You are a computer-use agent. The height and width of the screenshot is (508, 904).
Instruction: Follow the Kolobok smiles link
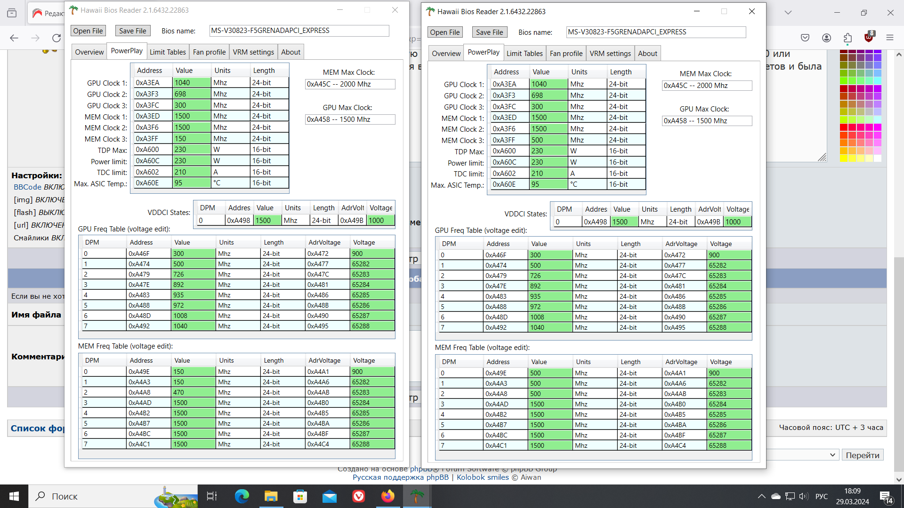coord(483,477)
